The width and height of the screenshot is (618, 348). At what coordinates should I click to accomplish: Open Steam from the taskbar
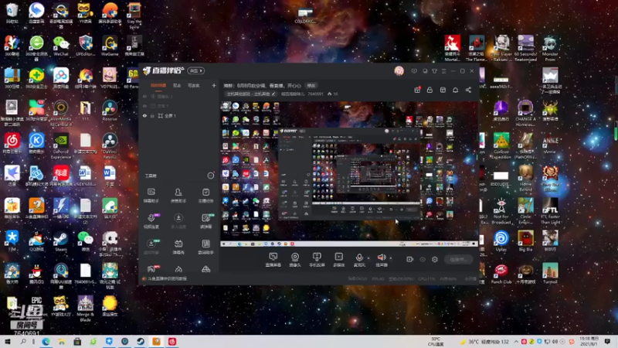tap(141, 341)
